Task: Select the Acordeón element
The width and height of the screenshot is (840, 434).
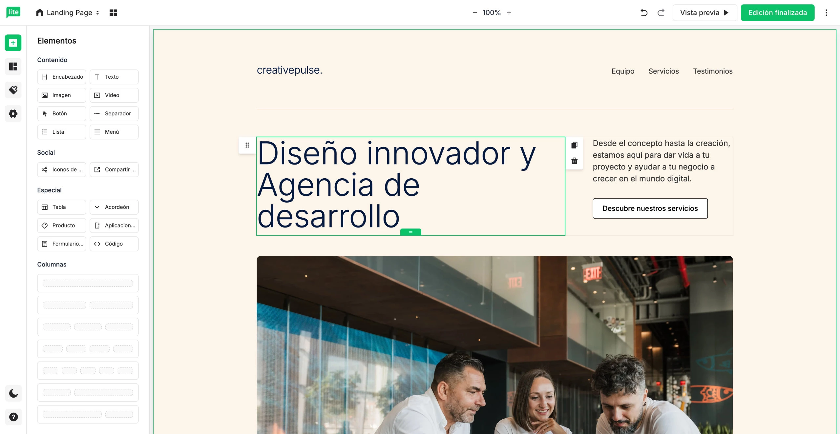Action: tap(114, 207)
